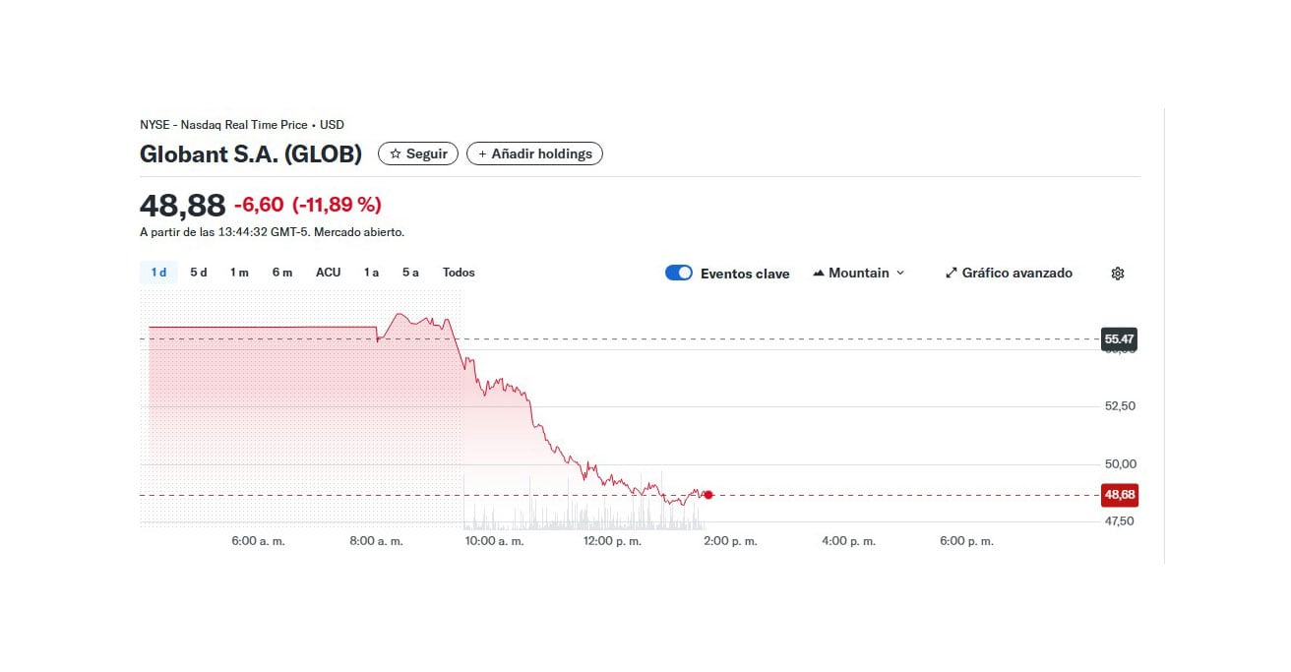
Task: Switch to the 5 d tab
Action: click(197, 272)
